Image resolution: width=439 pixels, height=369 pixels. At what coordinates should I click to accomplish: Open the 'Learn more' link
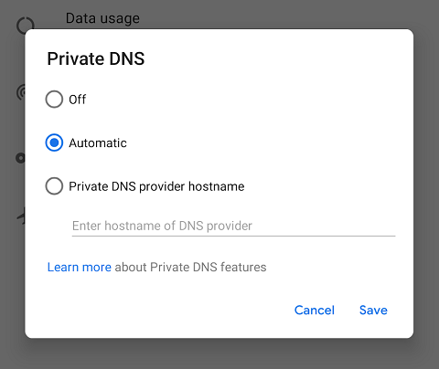pos(80,267)
